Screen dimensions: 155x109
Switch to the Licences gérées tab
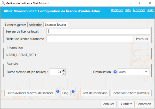tap(16, 25)
